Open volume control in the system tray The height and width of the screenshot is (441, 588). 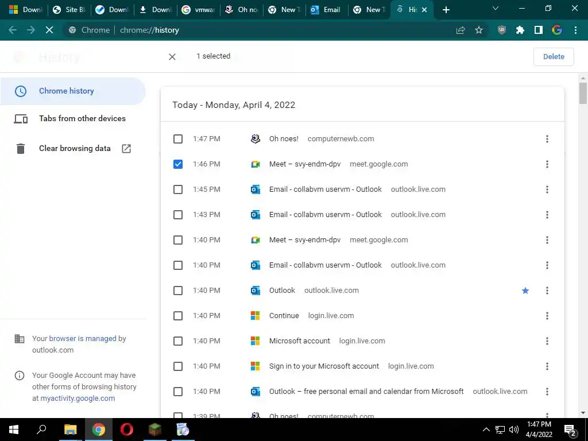514,430
